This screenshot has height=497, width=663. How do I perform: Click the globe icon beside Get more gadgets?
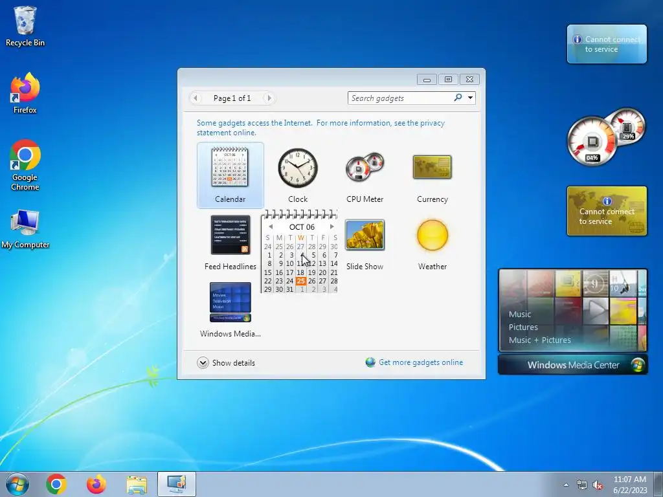click(x=370, y=362)
